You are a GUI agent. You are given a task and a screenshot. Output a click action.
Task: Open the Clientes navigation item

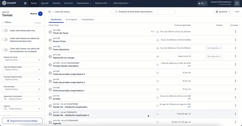coord(56,3)
